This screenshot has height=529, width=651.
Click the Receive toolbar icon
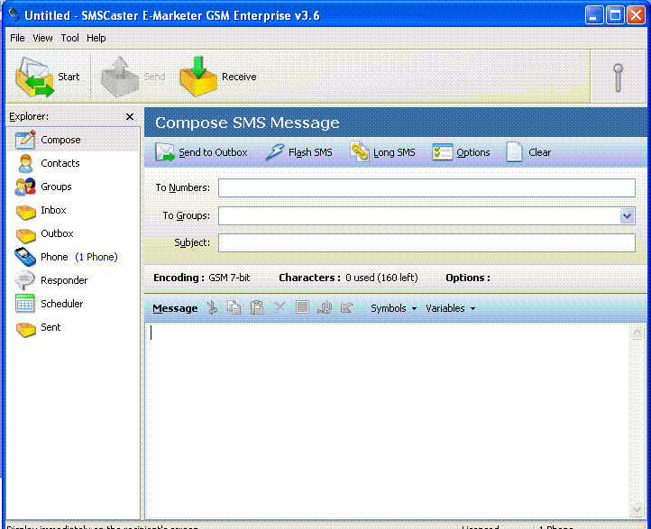[x=198, y=77]
